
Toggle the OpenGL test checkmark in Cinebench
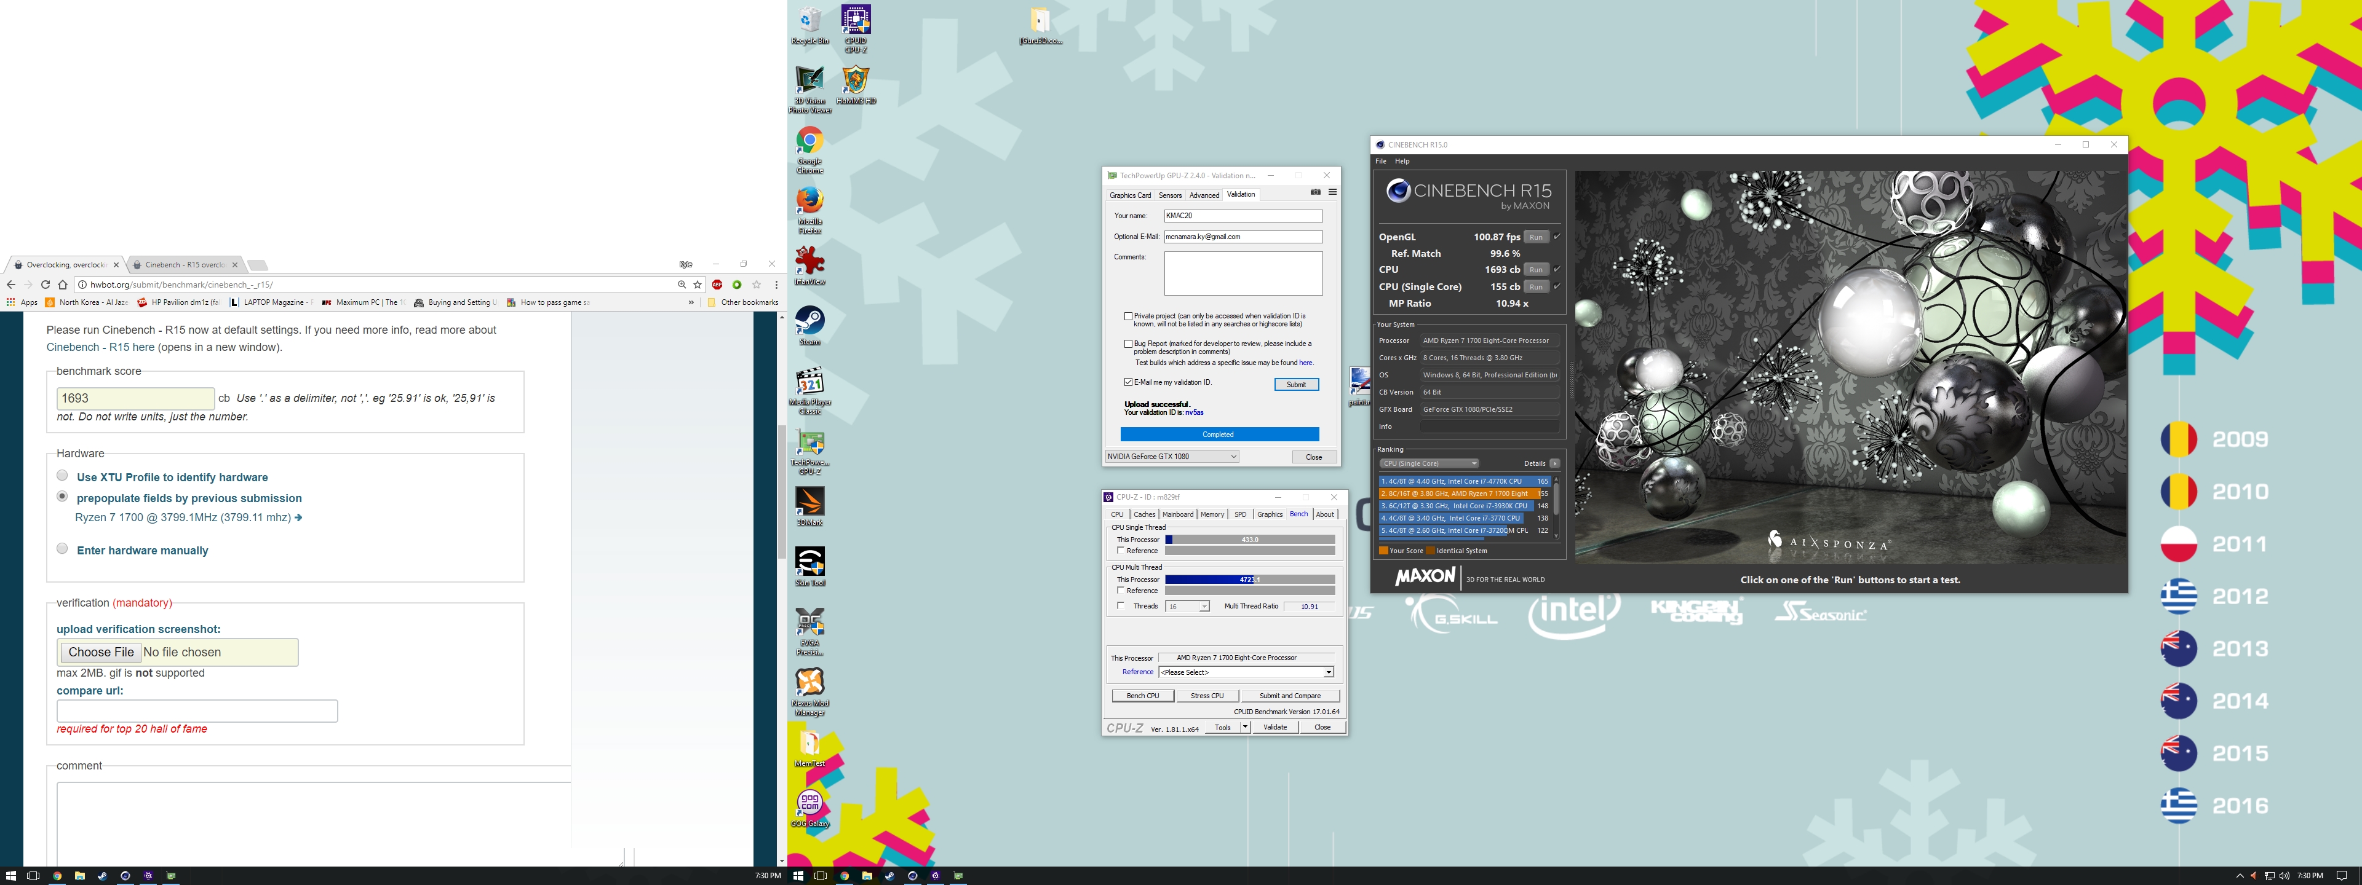1557,237
